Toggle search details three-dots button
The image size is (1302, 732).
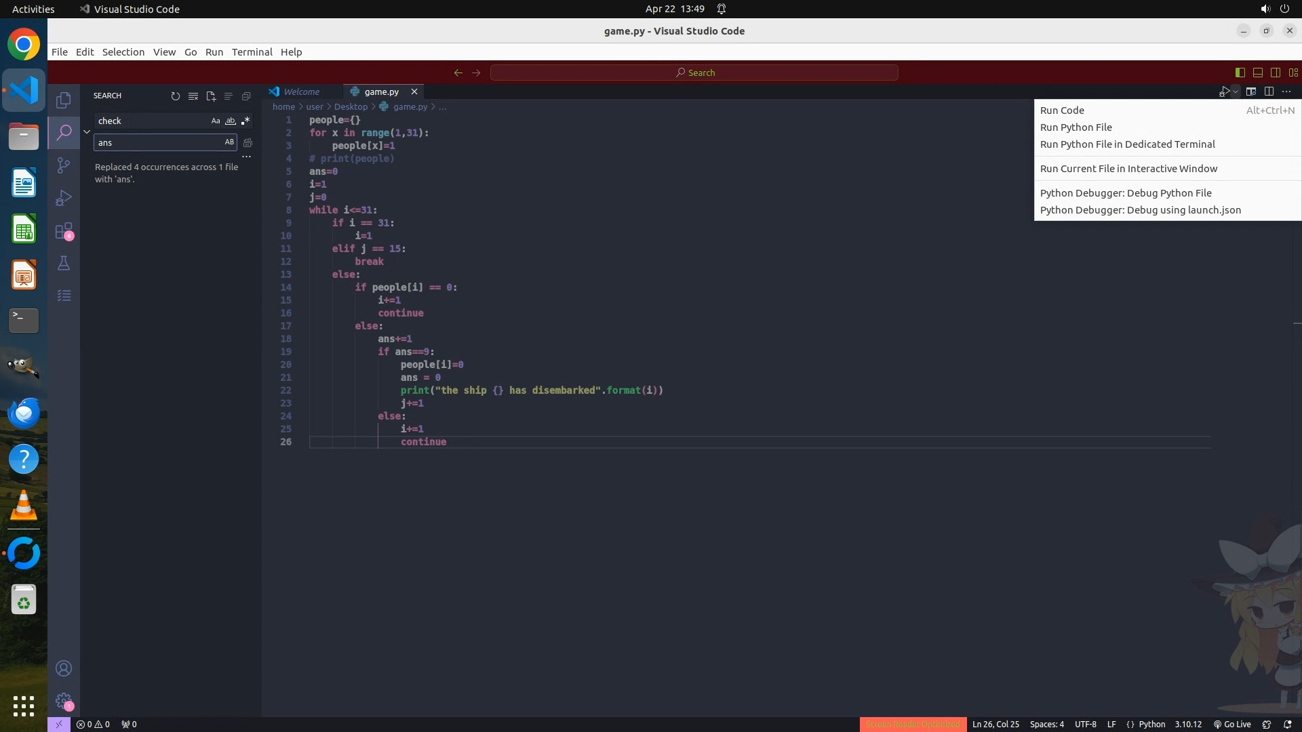tap(247, 157)
